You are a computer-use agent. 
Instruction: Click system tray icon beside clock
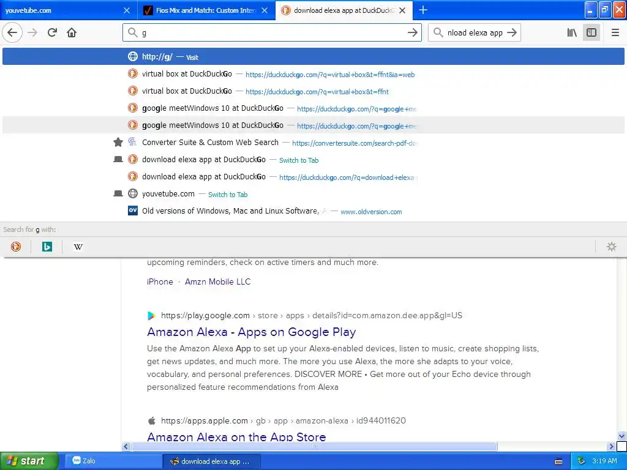[582, 461]
